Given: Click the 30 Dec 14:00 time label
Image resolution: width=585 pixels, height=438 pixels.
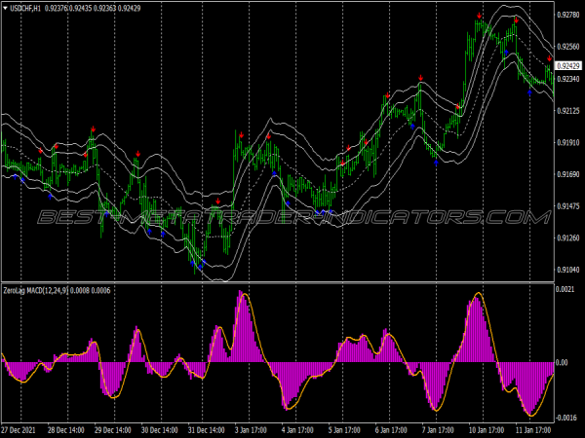Looking at the screenshot, I should (x=159, y=430).
